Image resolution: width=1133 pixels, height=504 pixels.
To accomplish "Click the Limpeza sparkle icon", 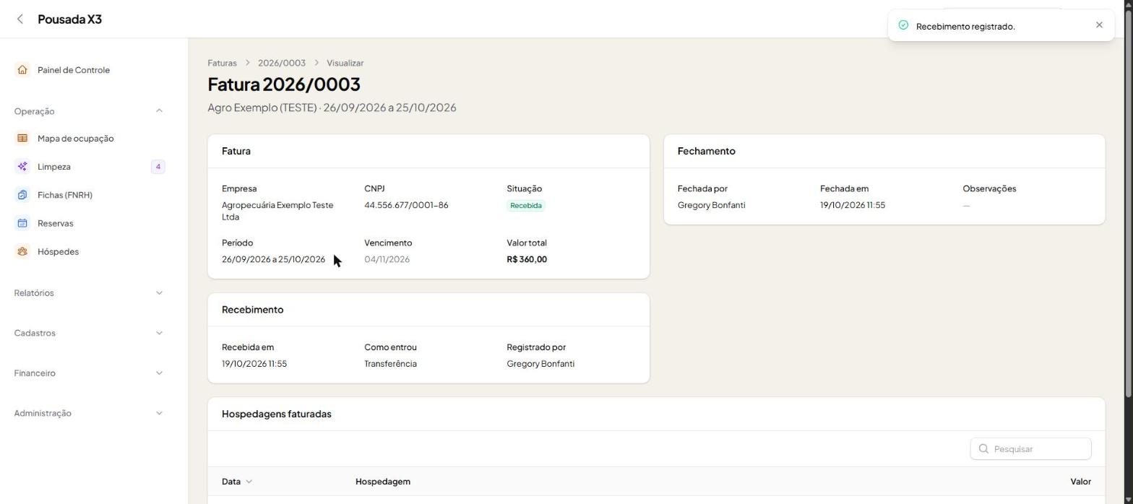I will point(22,167).
